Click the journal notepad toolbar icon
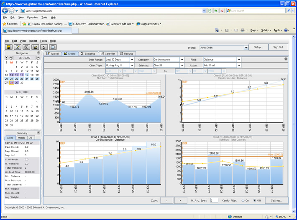Viewport: 297px width, 220px height. tap(17, 47)
